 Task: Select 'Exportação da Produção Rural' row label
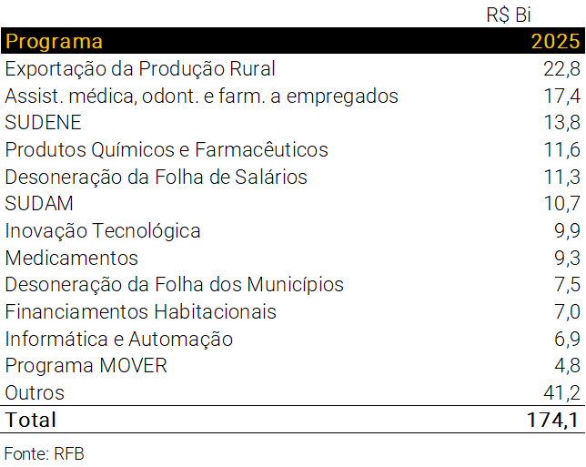pyautogui.click(x=140, y=69)
